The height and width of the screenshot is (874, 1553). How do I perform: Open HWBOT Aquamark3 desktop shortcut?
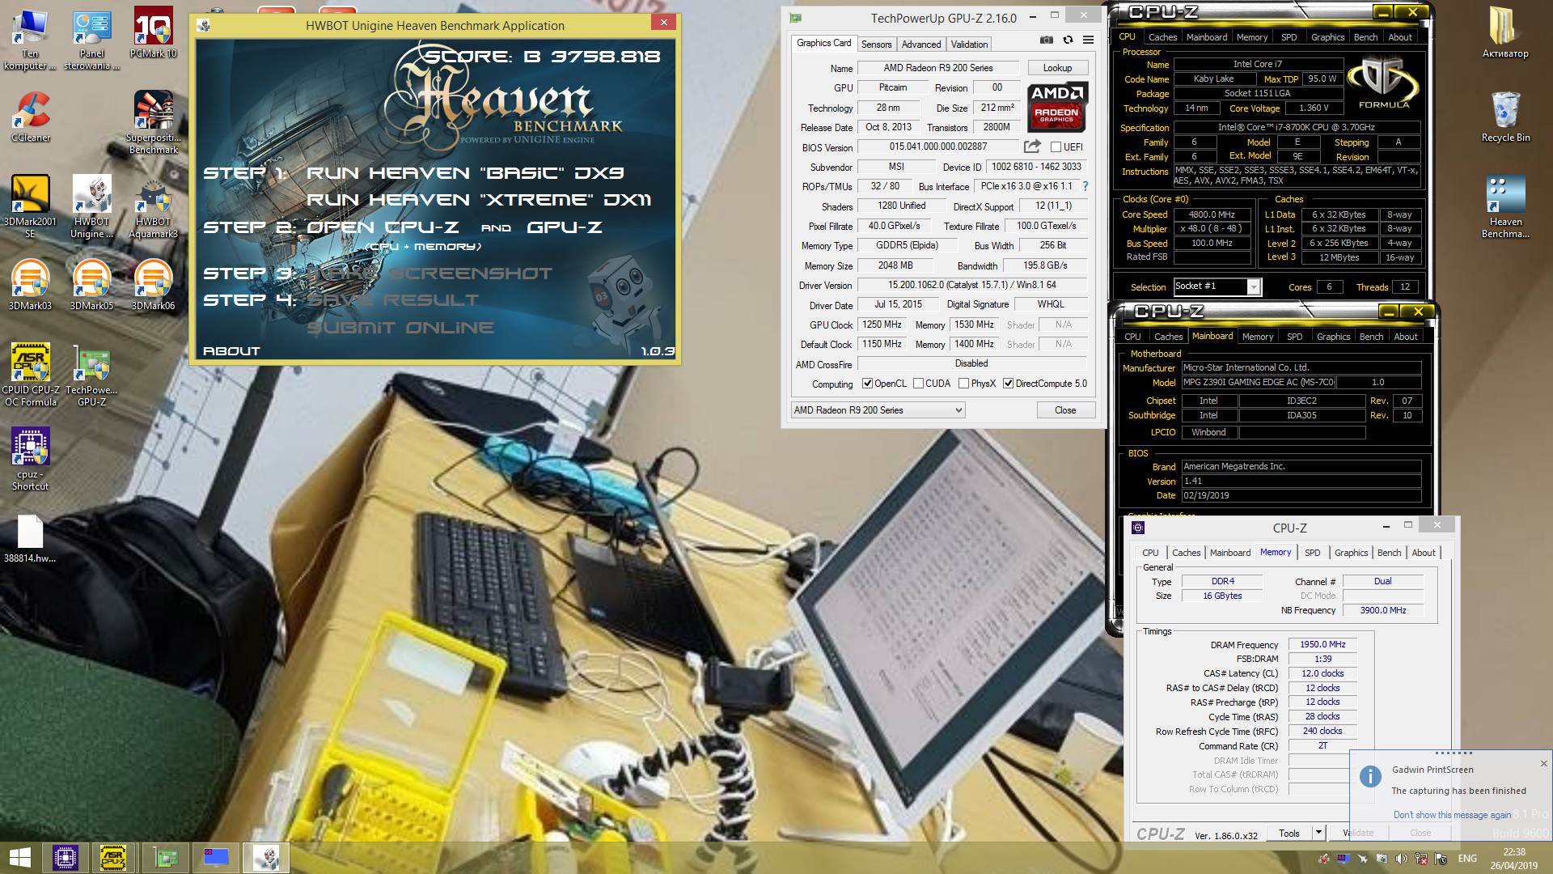coord(153,207)
